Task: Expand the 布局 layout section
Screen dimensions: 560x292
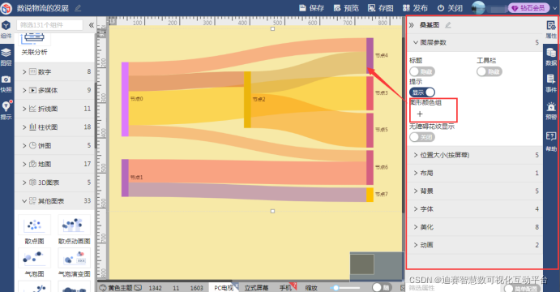Action: (x=475, y=173)
